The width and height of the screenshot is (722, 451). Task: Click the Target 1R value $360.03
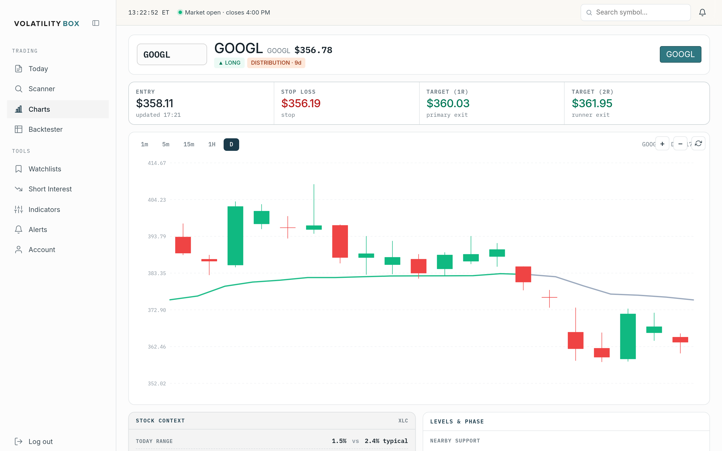pyautogui.click(x=448, y=103)
